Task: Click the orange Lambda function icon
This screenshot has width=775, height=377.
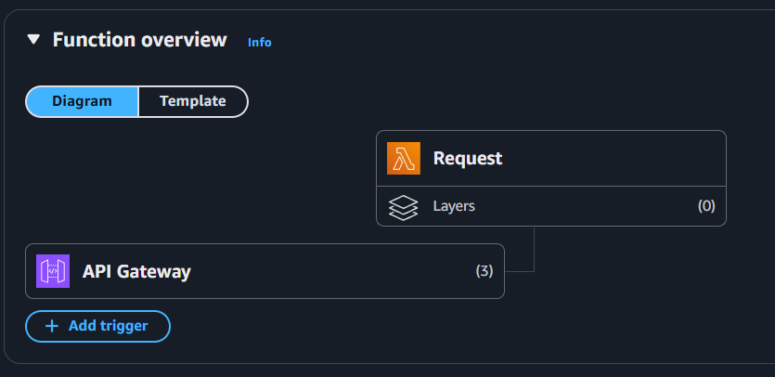Action: pyautogui.click(x=404, y=158)
